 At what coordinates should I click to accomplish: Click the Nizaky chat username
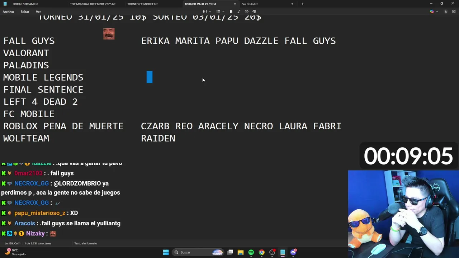[36, 234]
